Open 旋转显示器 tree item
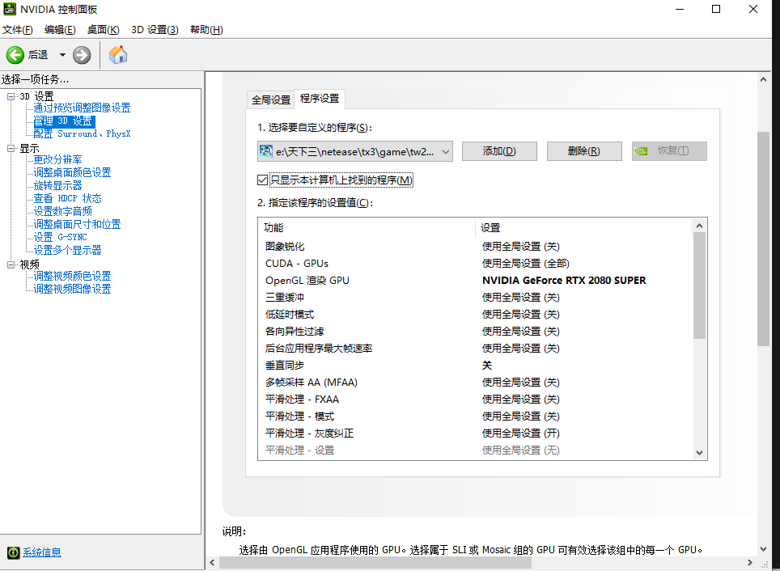This screenshot has width=780, height=571. click(x=57, y=185)
